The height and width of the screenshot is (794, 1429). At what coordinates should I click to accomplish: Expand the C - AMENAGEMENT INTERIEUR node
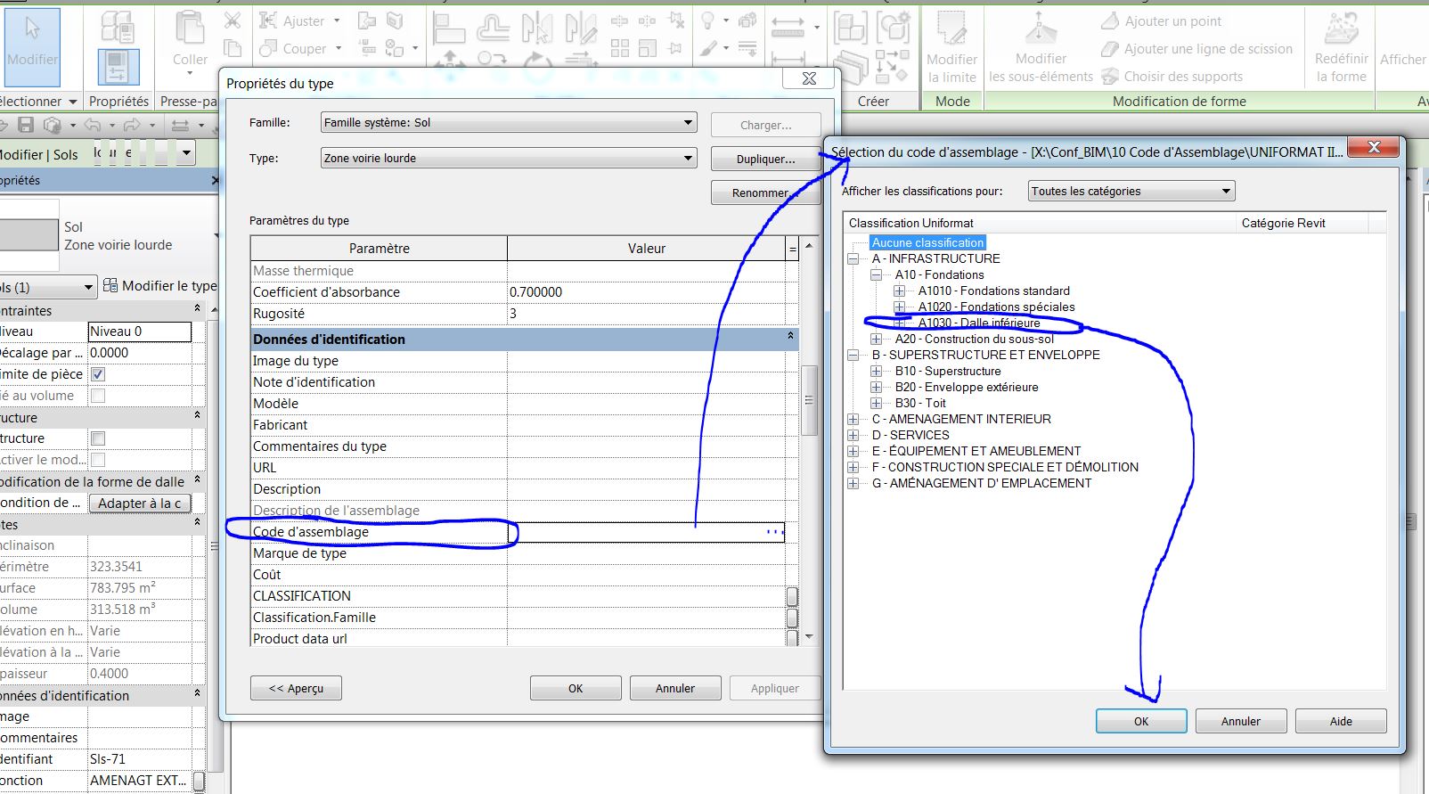click(x=853, y=420)
